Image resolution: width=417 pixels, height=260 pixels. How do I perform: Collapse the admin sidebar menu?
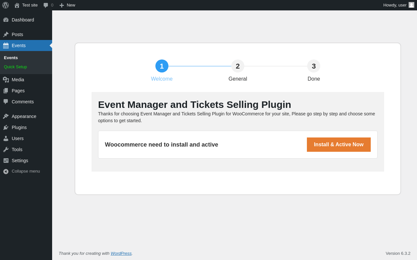[x=22, y=171]
